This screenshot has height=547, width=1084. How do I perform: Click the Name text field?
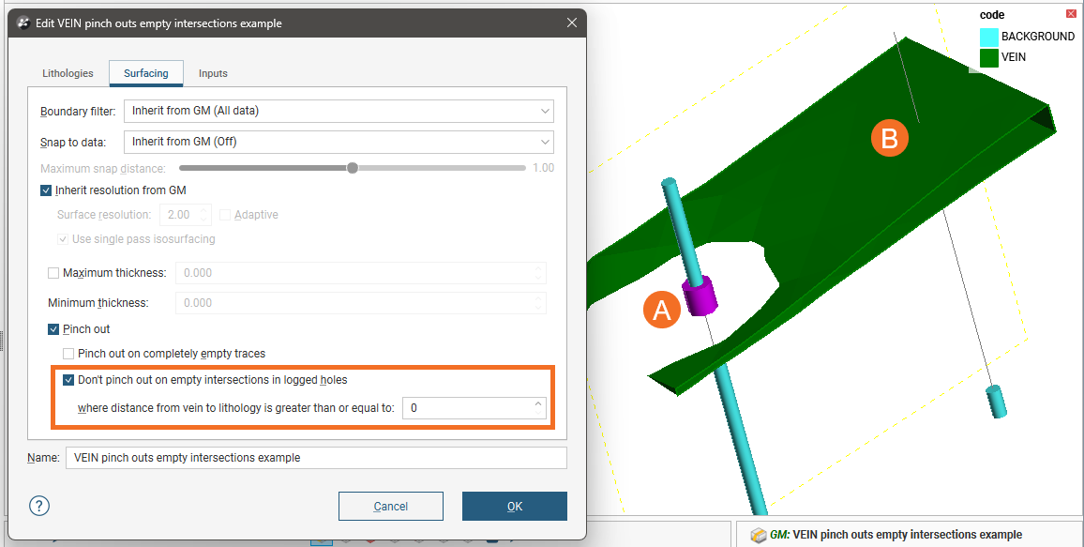(x=316, y=458)
